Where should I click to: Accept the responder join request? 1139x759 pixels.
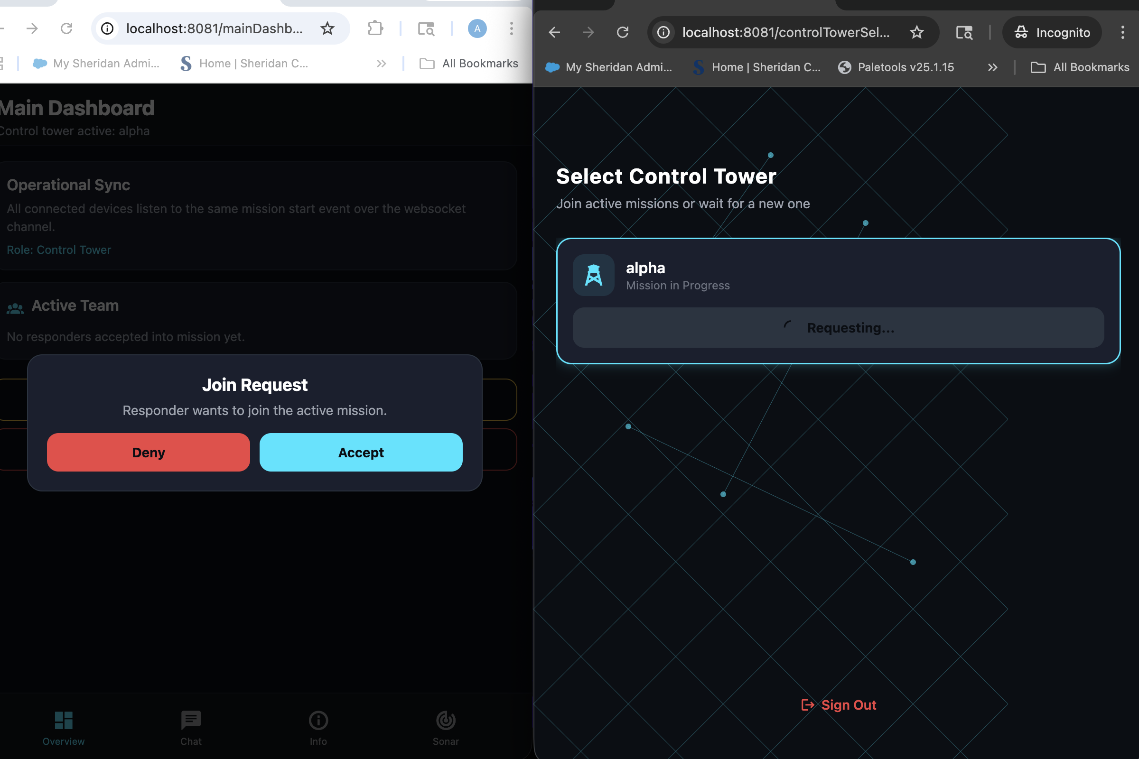(x=361, y=452)
